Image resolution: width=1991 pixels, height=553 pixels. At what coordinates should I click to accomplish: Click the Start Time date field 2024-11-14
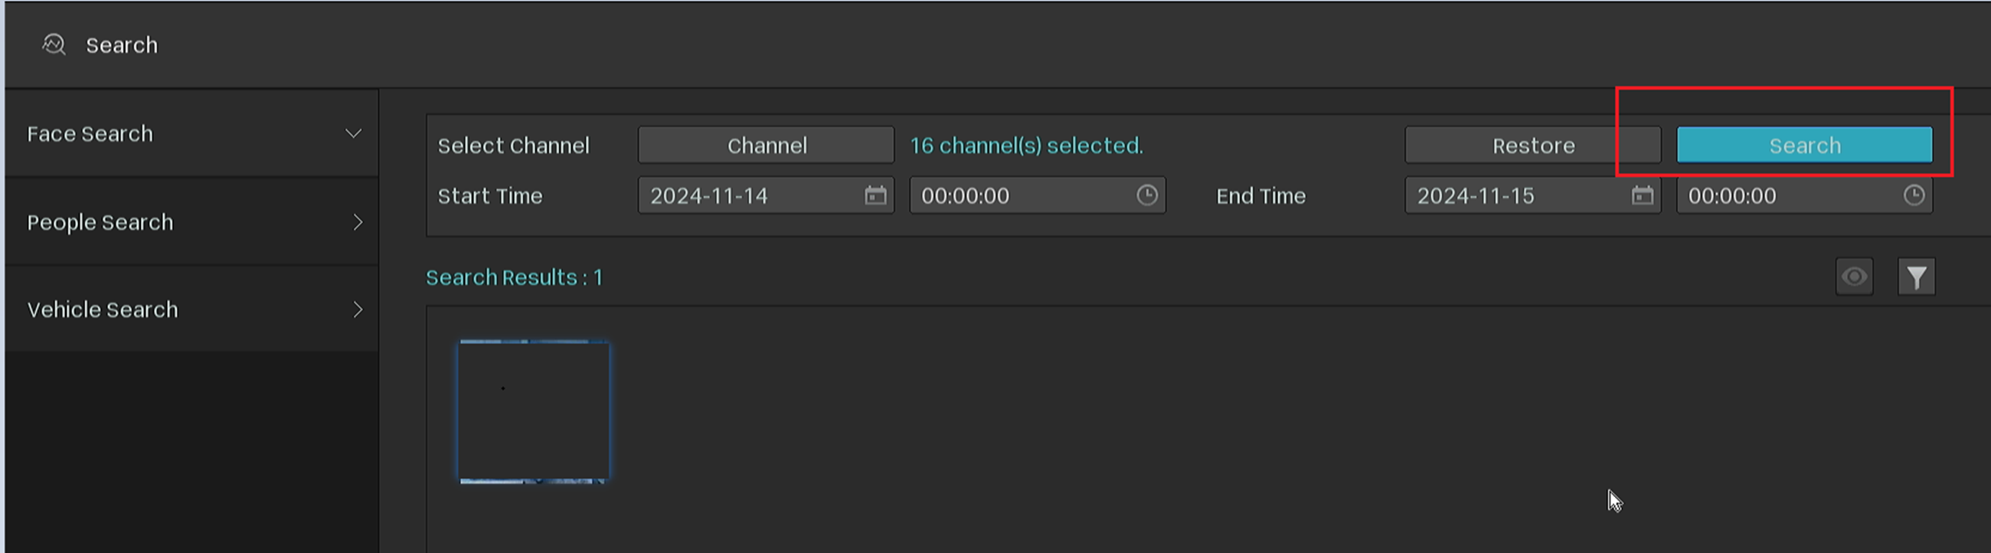[x=742, y=195]
